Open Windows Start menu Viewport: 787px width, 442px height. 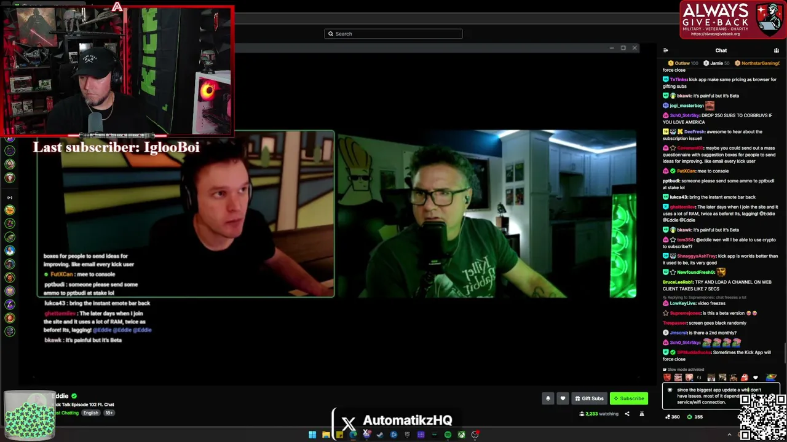coord(312,435)
